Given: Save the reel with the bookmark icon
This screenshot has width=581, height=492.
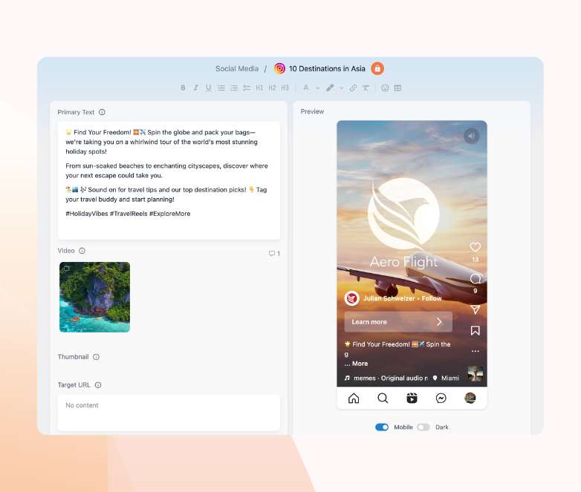Looking at the screenshot, I should coord(475,330).
